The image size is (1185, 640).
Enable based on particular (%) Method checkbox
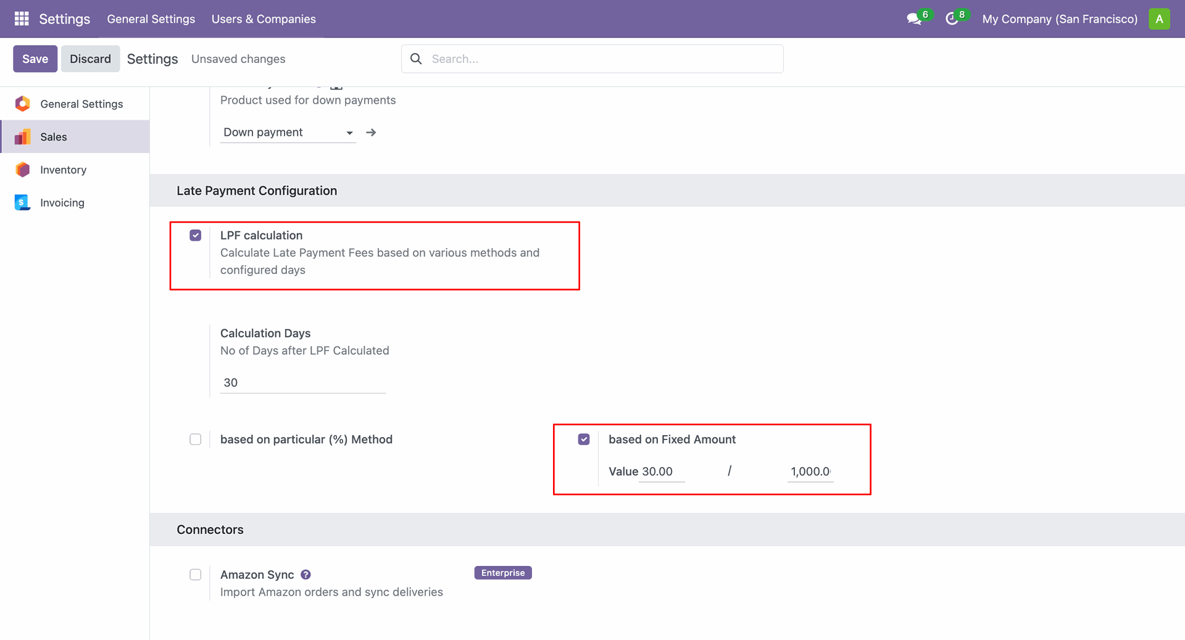point(196,439)
